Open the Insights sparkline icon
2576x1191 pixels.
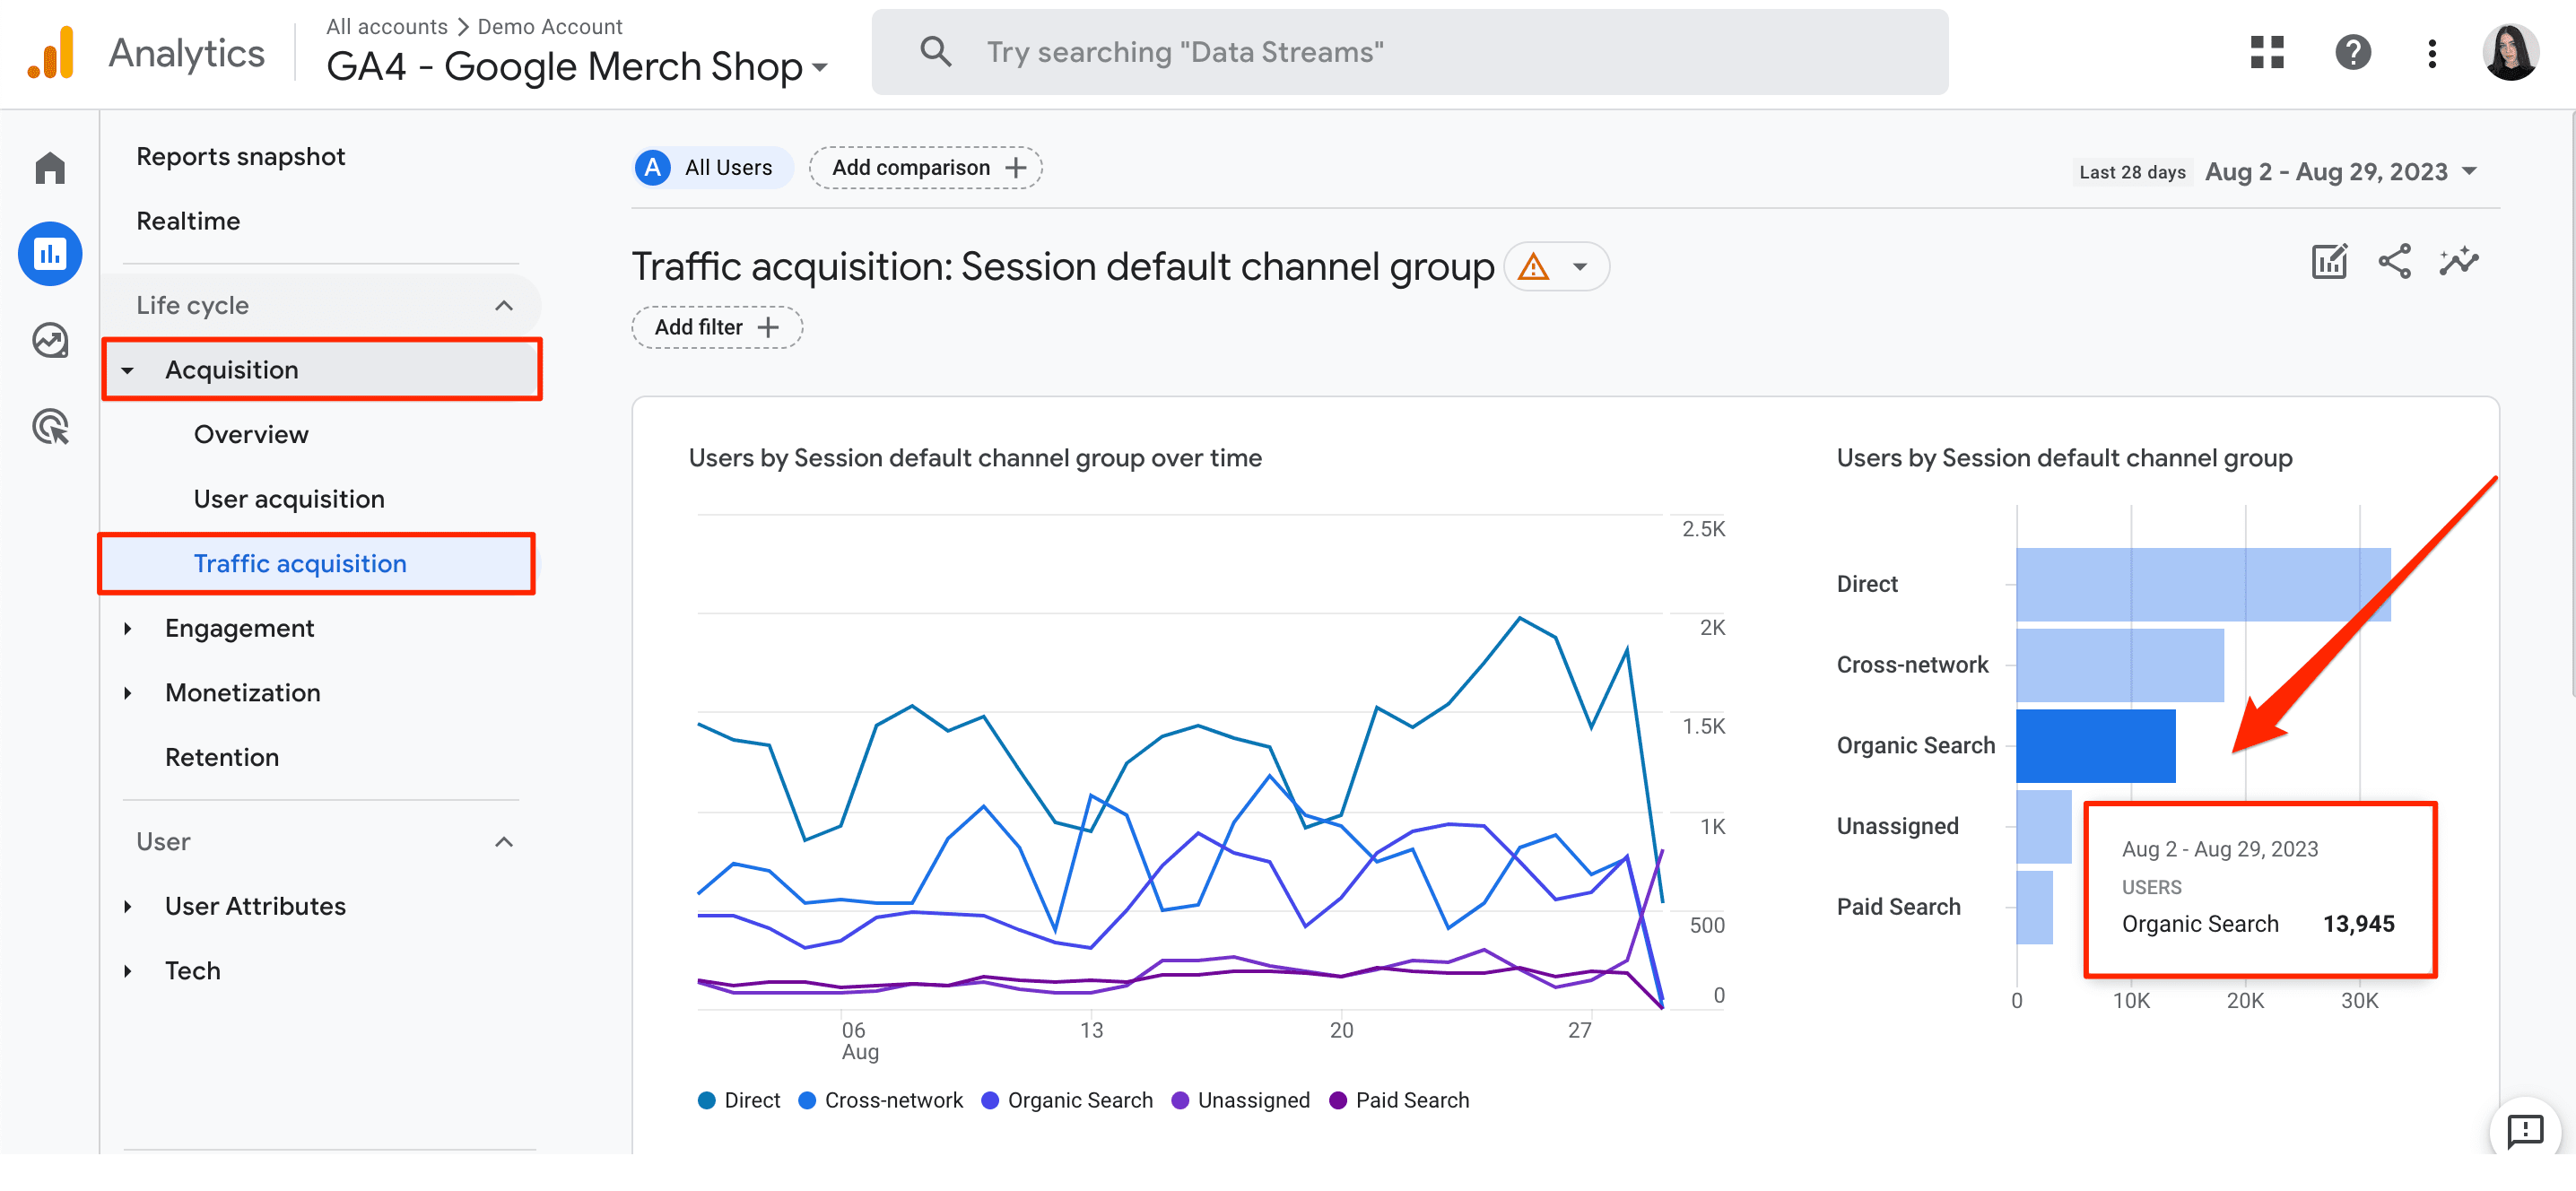pos(2459,262)
